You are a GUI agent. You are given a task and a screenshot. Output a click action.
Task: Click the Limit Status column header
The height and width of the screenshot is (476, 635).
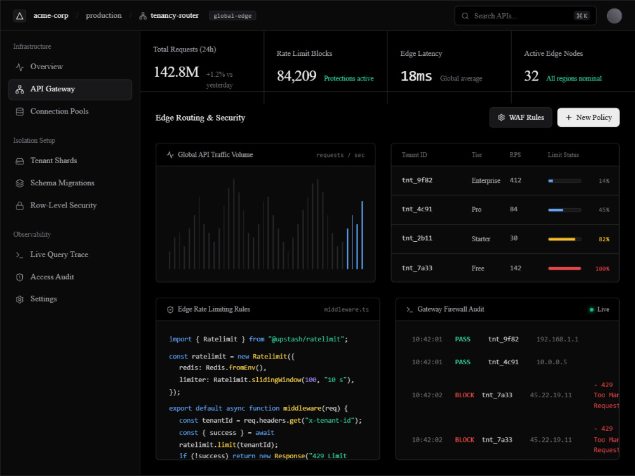tap(563, 155)
